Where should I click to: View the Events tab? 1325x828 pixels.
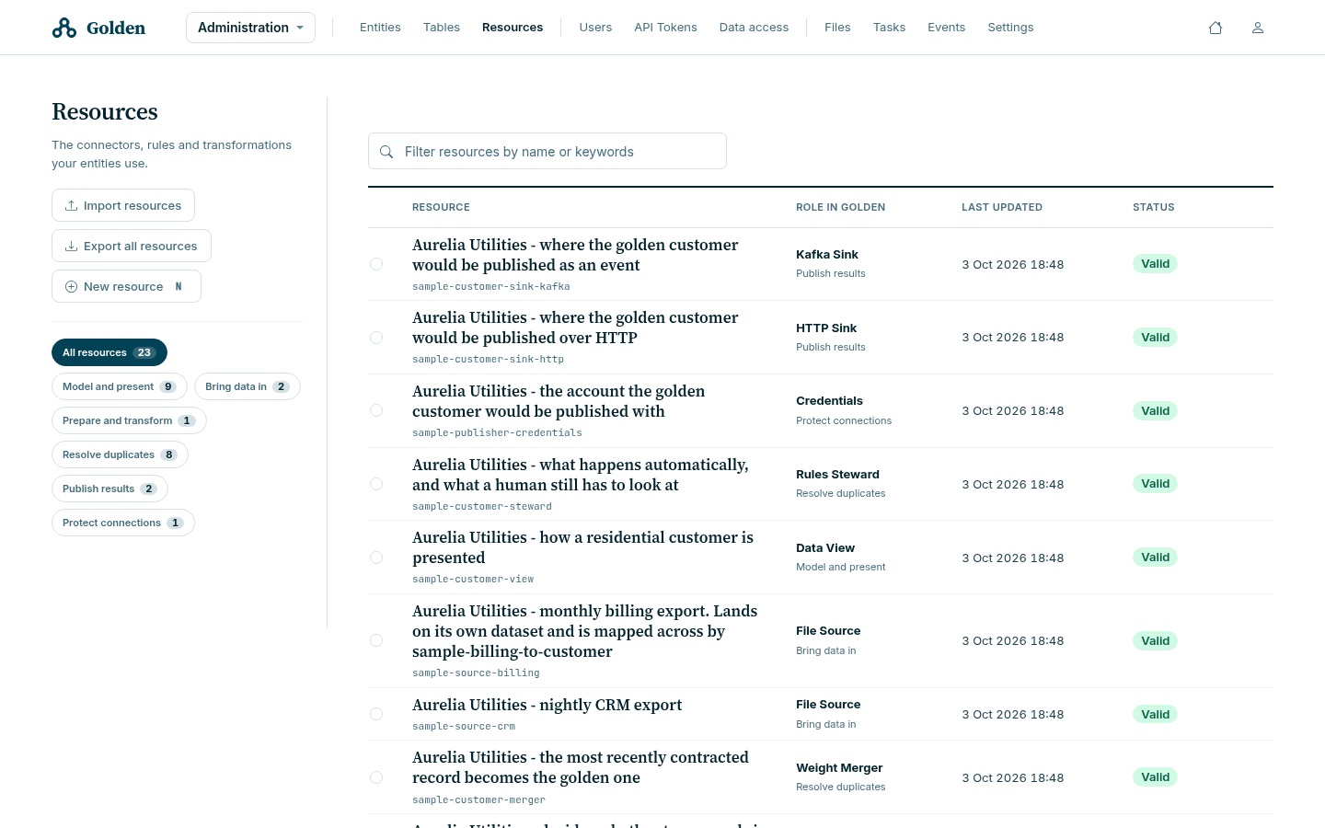coord(946,28)
